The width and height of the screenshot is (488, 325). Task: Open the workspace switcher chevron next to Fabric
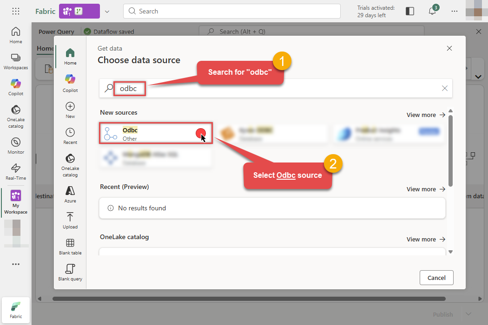106,11
